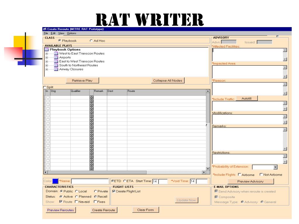Click the Remarks text area

click(x=248, y=139)
